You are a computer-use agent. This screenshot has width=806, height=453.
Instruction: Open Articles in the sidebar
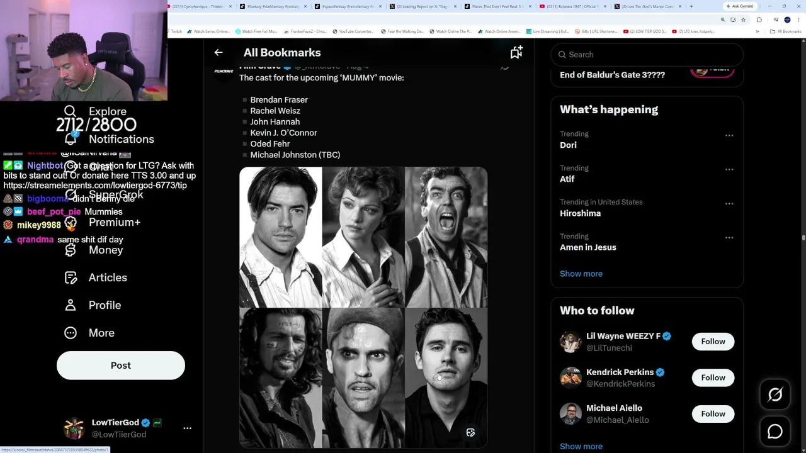[96, 277]
